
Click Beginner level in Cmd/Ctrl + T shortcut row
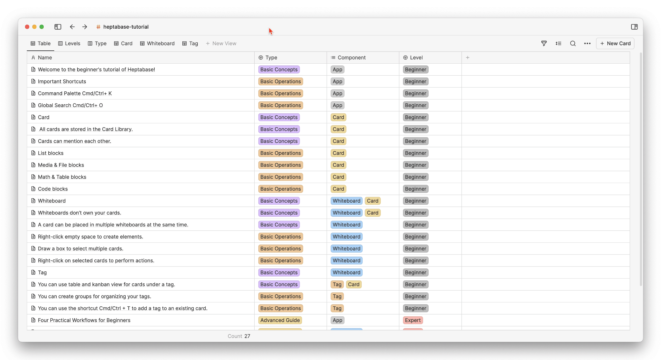(416, 308)
